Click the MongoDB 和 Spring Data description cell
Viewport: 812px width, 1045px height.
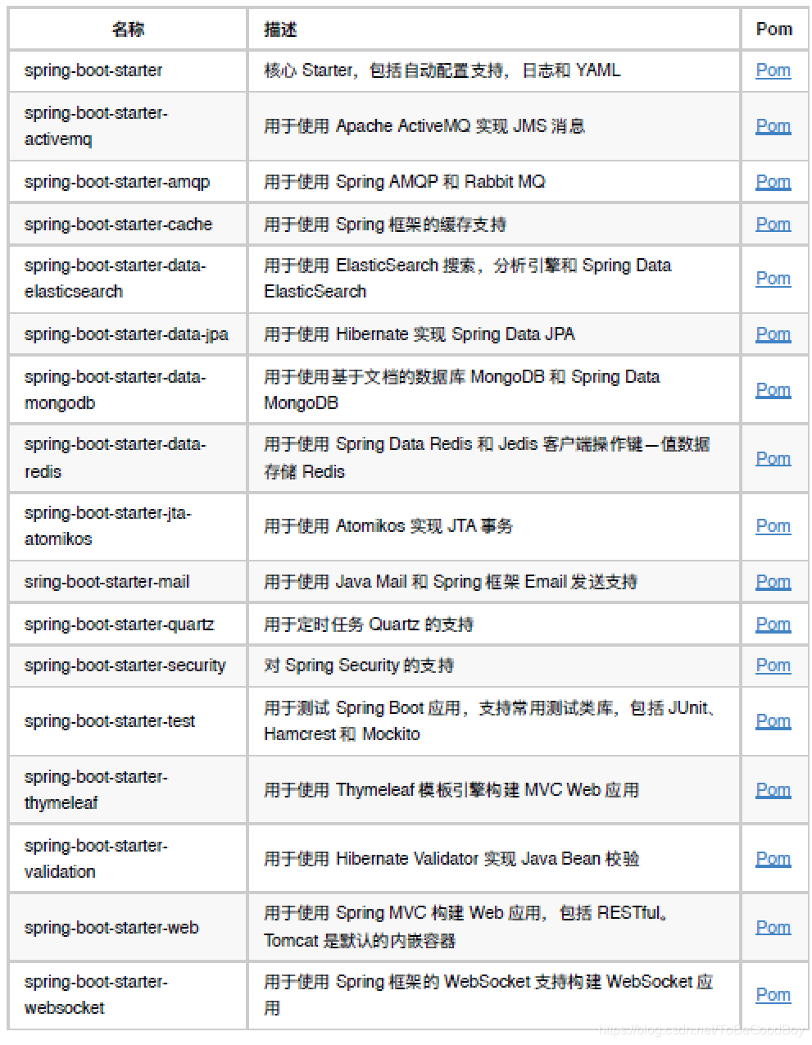(494, 390)
